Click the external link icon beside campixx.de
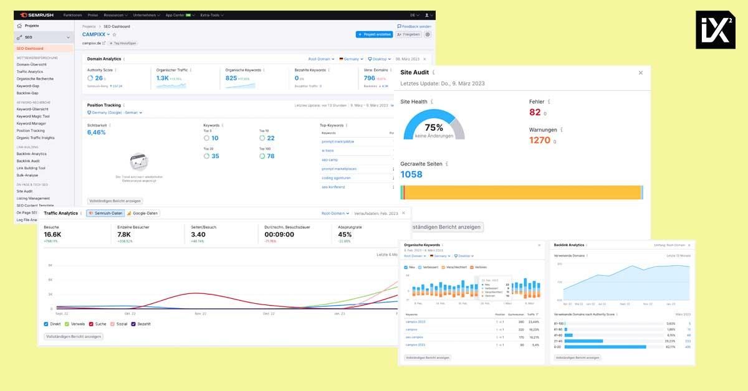The image size is (748, 391). pyautogui.click(x=104, y=43)
